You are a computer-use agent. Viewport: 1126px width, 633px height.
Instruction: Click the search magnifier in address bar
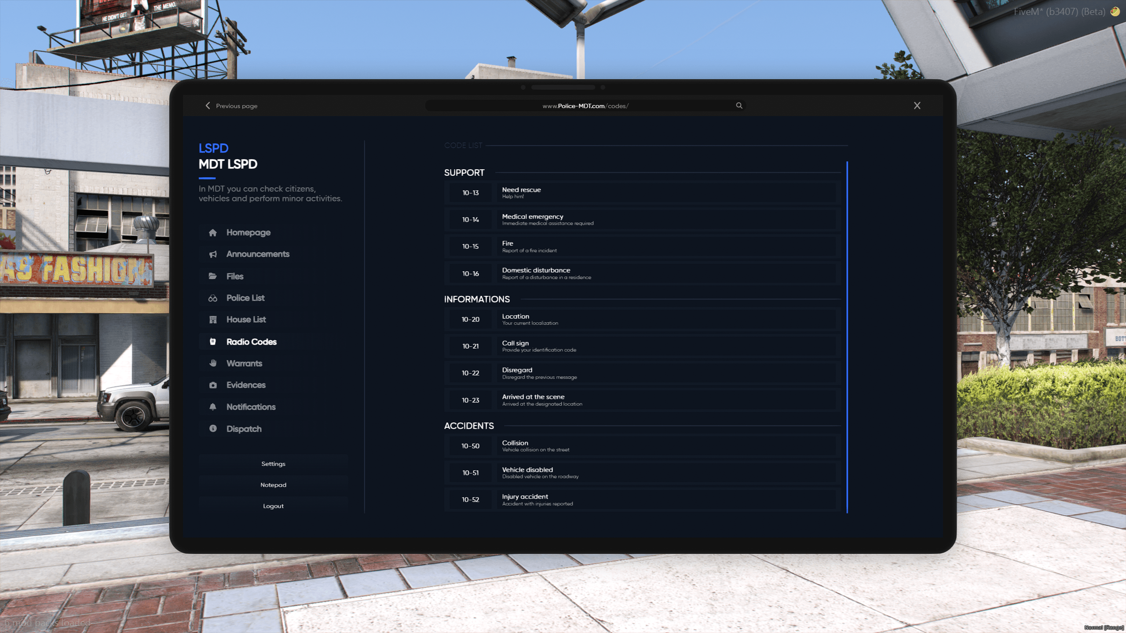click(739, 105)
